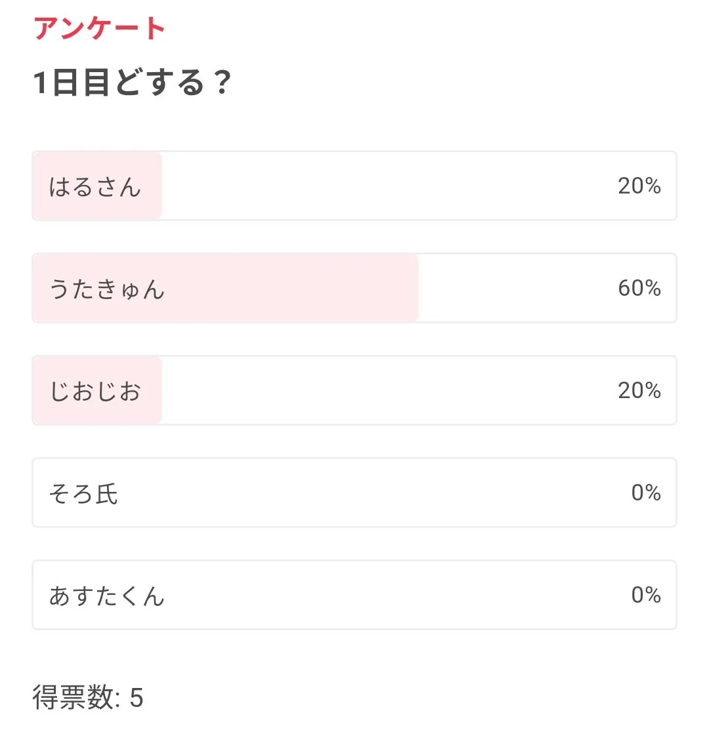Select the はるさん poll option
The width and height of the screenshot is (709, 747).
point(354,186)
